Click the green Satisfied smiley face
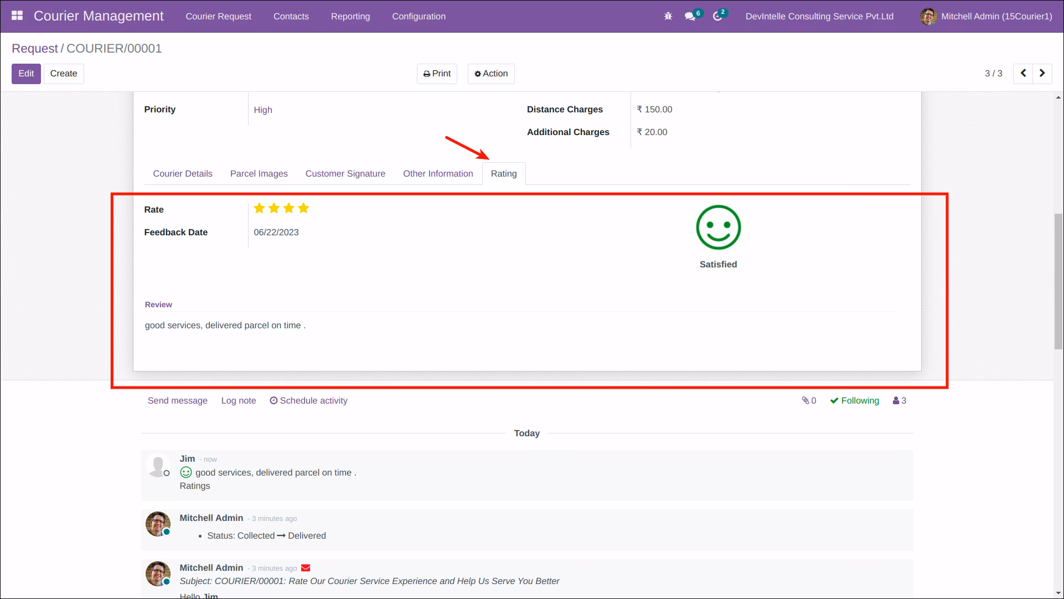This screenshot has width=1064, height=599. pos(718,228)
